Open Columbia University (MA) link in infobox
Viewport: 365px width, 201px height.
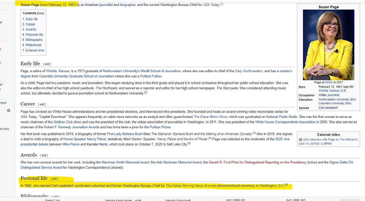coord(335,103)
